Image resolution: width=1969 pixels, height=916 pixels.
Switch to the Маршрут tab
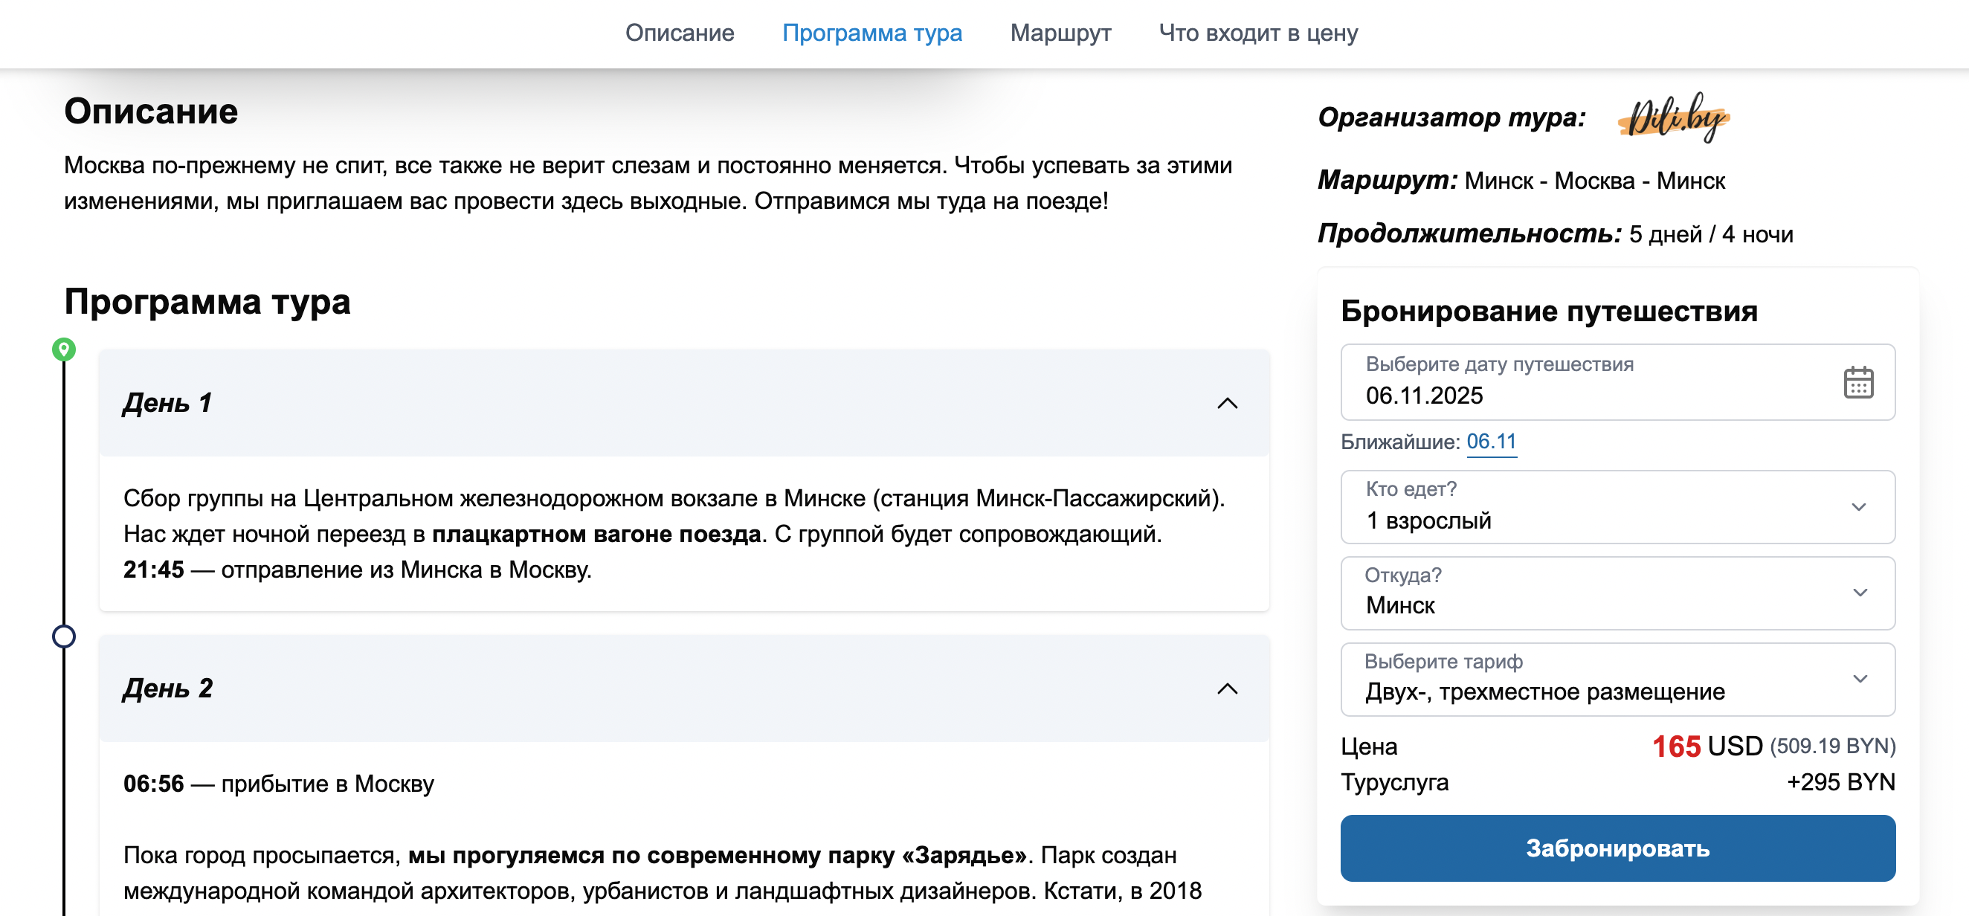[x=1061, y=33]
